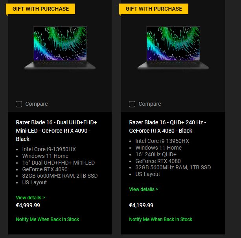Select the €4,199.99 price text
Screen dimensions: 241x238
pyautogui.click(x=141, y=205)
